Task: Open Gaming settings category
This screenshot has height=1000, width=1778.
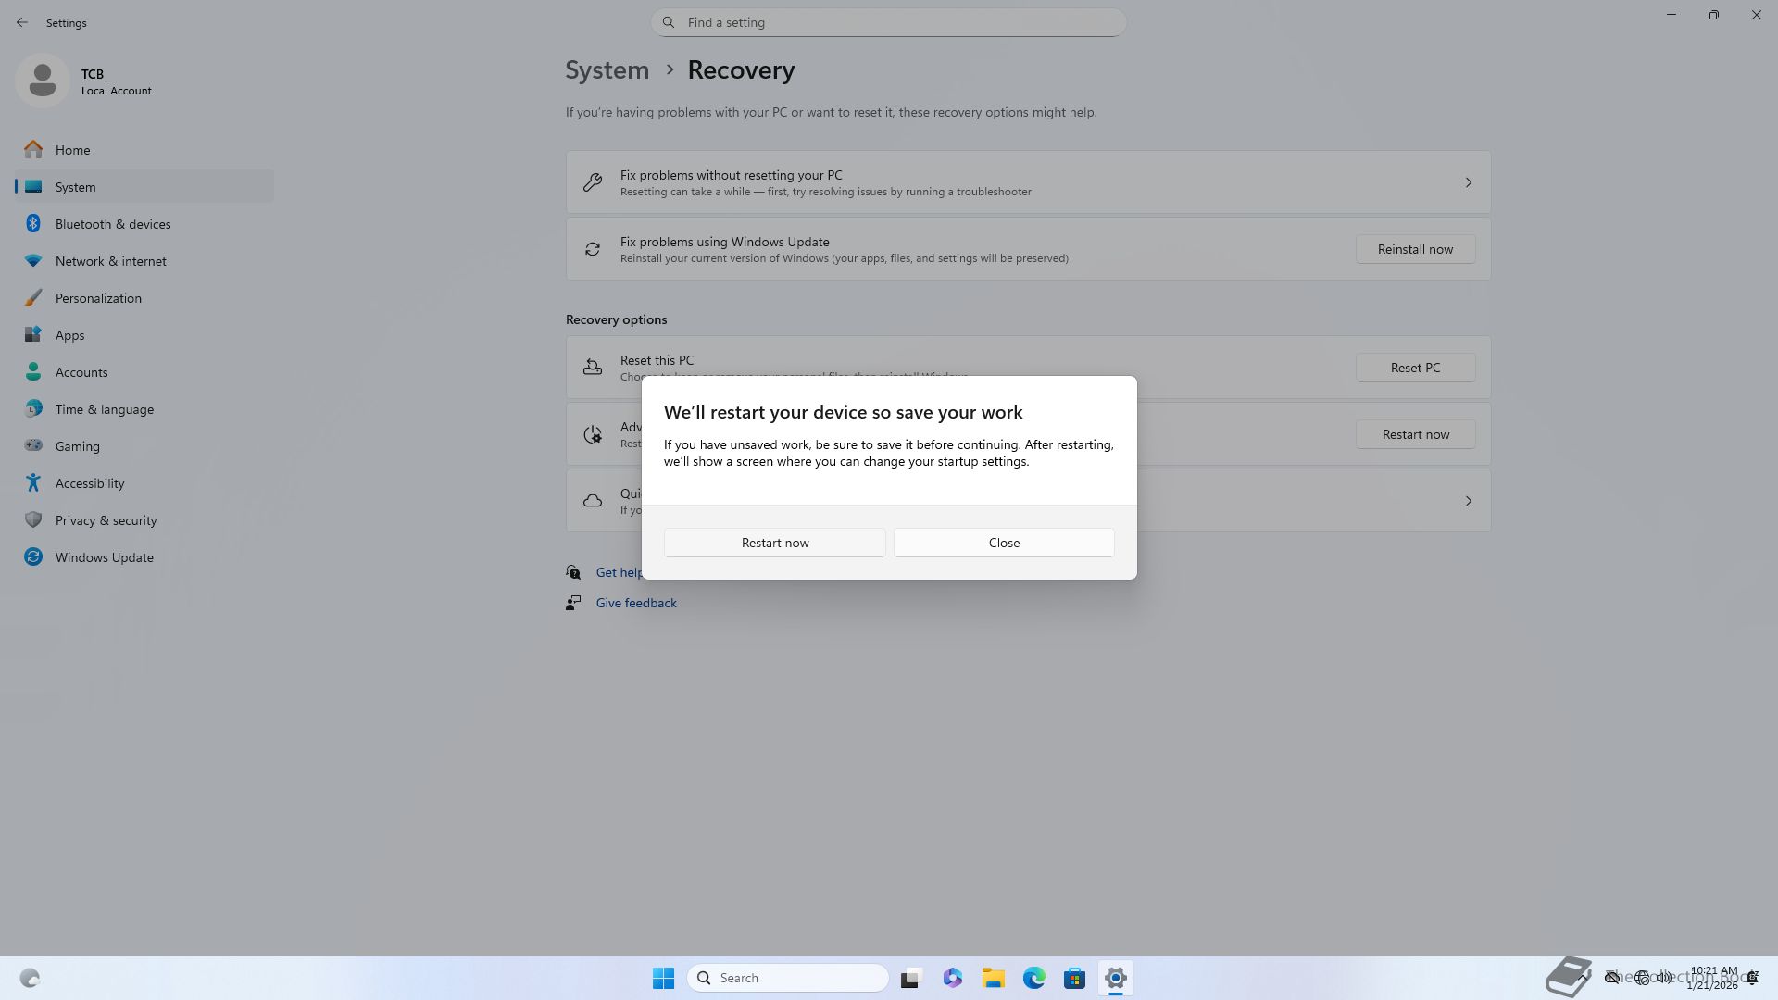Action: click(x=77, y=446)
